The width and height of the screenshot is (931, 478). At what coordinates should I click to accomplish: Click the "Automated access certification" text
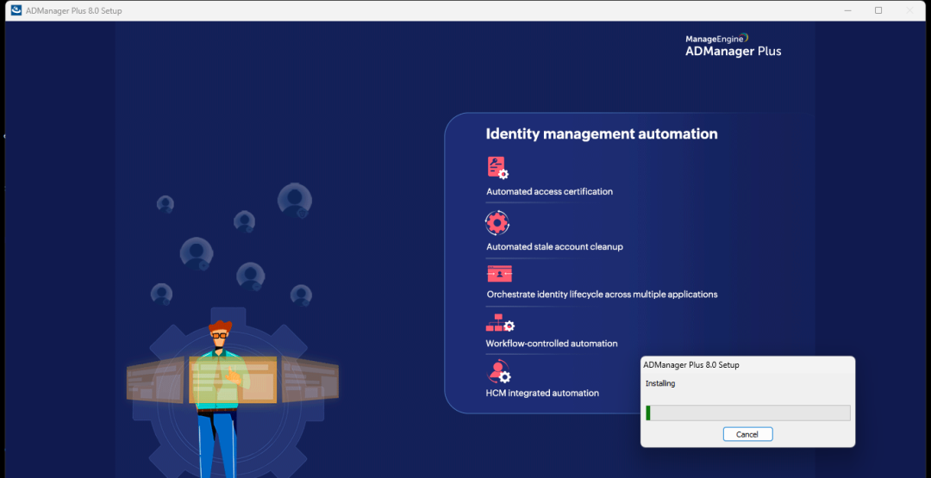click(549, 191)
